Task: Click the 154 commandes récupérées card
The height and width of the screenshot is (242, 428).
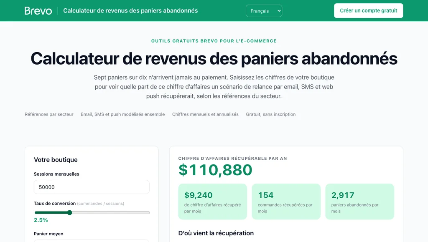Action: click(x=286, y=202)
